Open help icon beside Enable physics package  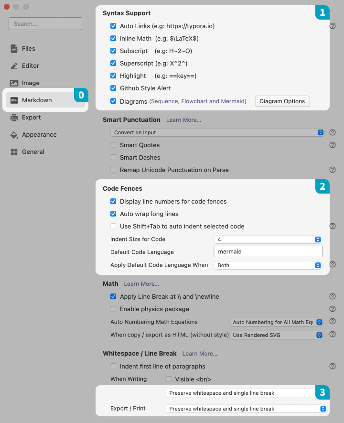point(333,309)
